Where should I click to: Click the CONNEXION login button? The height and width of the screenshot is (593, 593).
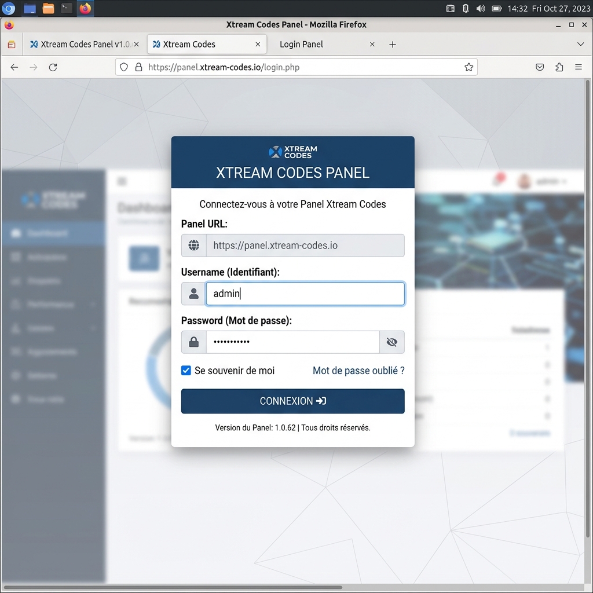(x=292, y=401)
